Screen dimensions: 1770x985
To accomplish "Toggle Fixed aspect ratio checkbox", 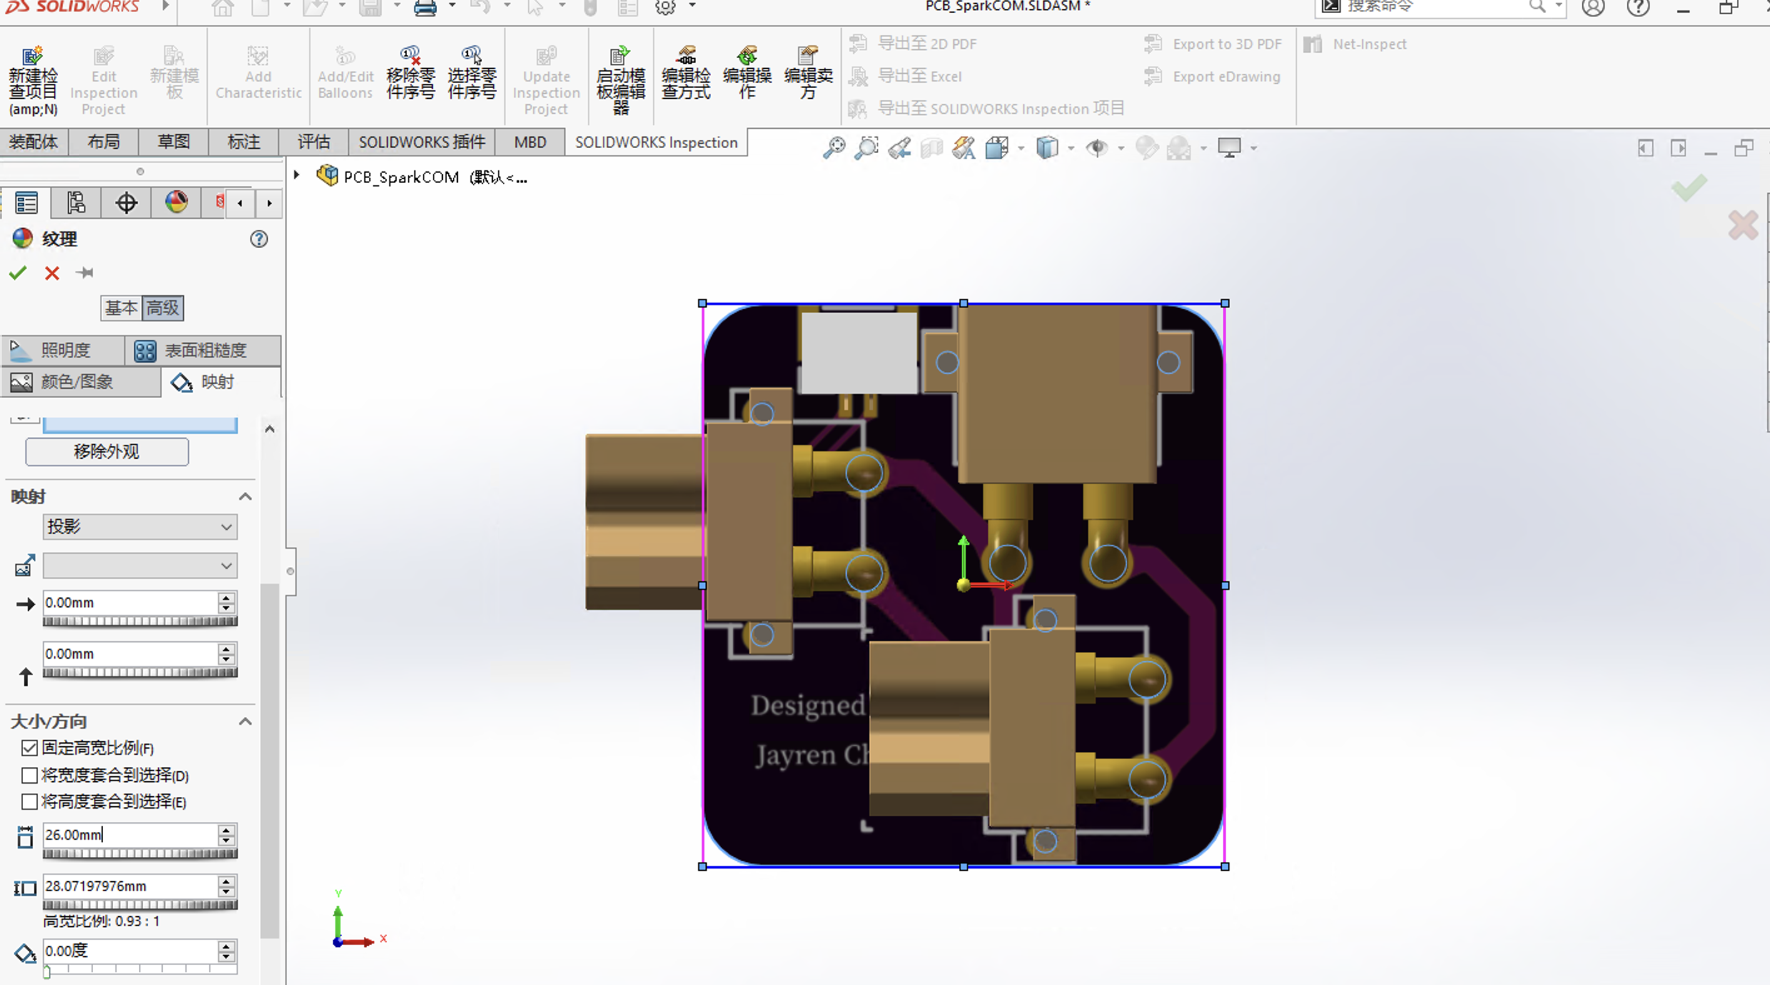I will [29, 747].
